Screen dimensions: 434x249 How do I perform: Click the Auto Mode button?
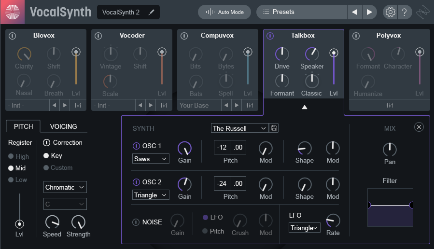[224, 12]
